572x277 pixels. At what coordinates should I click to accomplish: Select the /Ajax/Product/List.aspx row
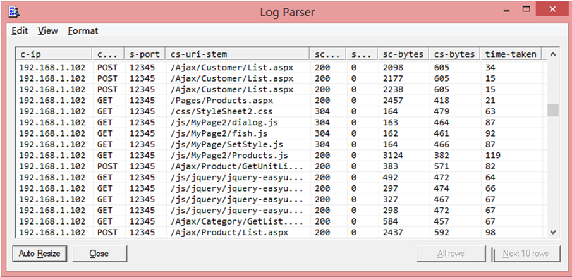216,232
